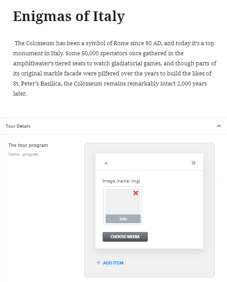This screenshot has width=227, height=282.
Task: Click the program item card header bar
Action: [x=149, y=162]
